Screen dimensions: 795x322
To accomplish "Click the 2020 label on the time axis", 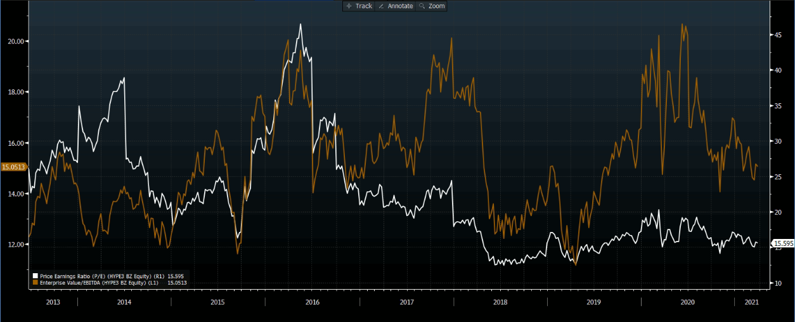I will pyautogui.click(x=687, y=302).
